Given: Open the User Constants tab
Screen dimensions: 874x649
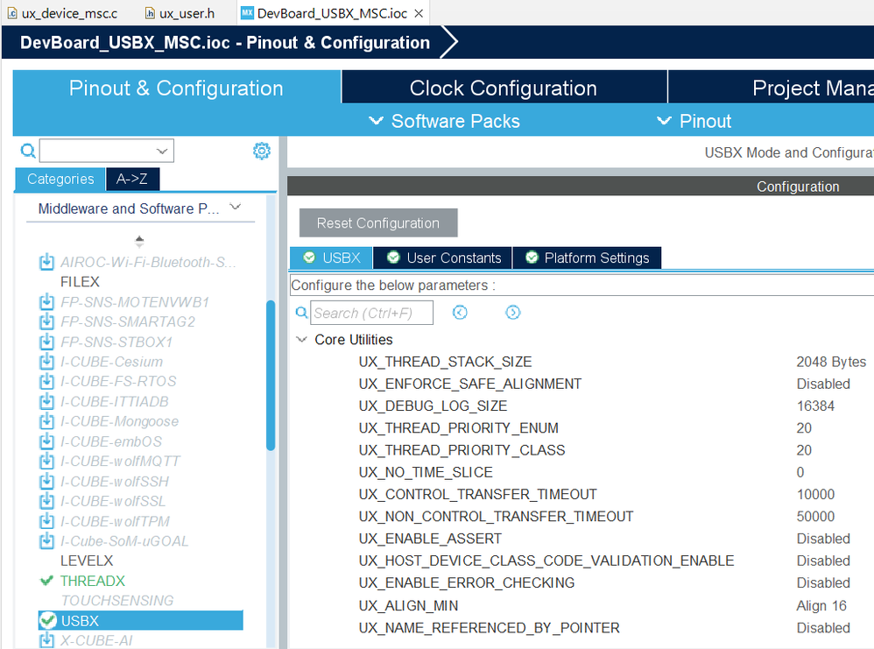Looking at the screenshot, I should 443,257.
